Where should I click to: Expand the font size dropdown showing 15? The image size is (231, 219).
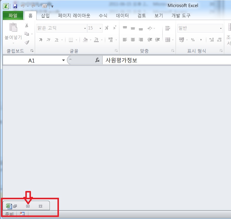pos(100,28)
